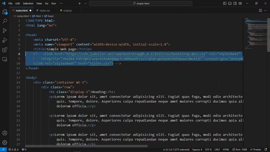Open the Accounts menu icon
The image size is (270, 152).
5,133
